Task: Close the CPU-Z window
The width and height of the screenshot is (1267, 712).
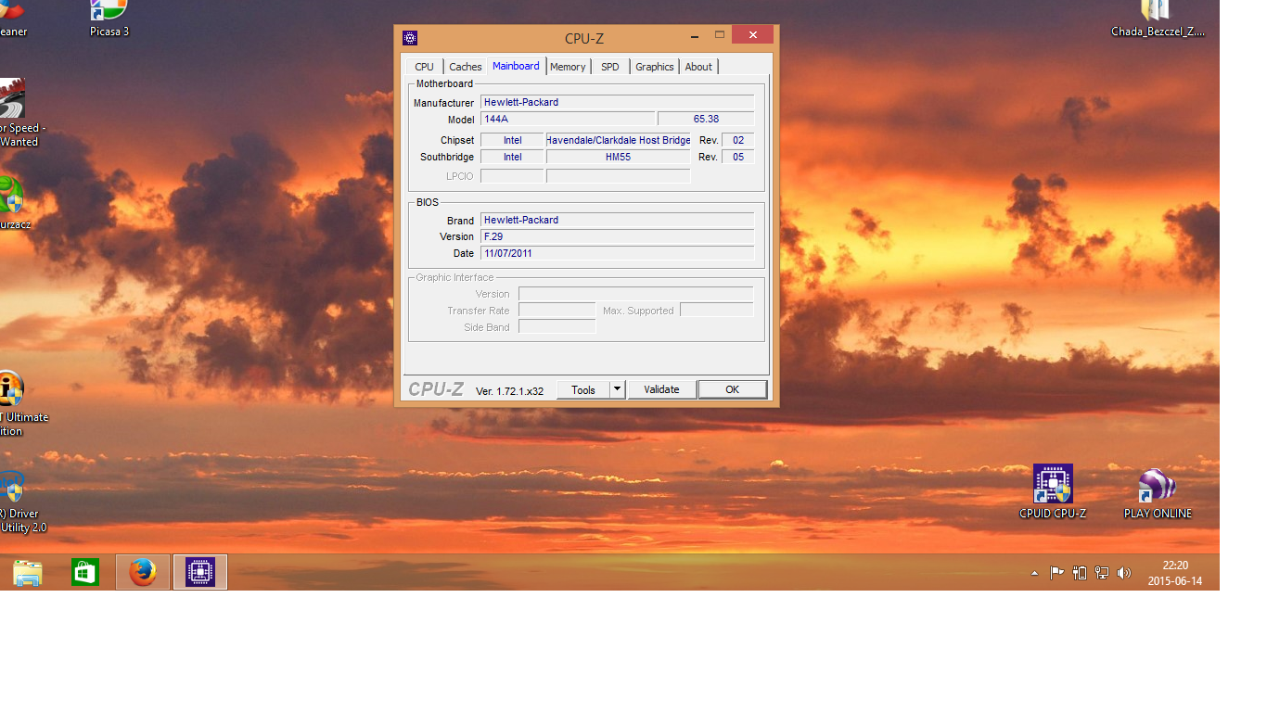Action: pyautogui.click(x=752, y=35)
